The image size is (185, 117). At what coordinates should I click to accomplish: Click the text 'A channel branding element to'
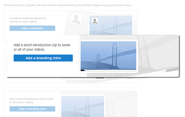[x=28, y=18]
